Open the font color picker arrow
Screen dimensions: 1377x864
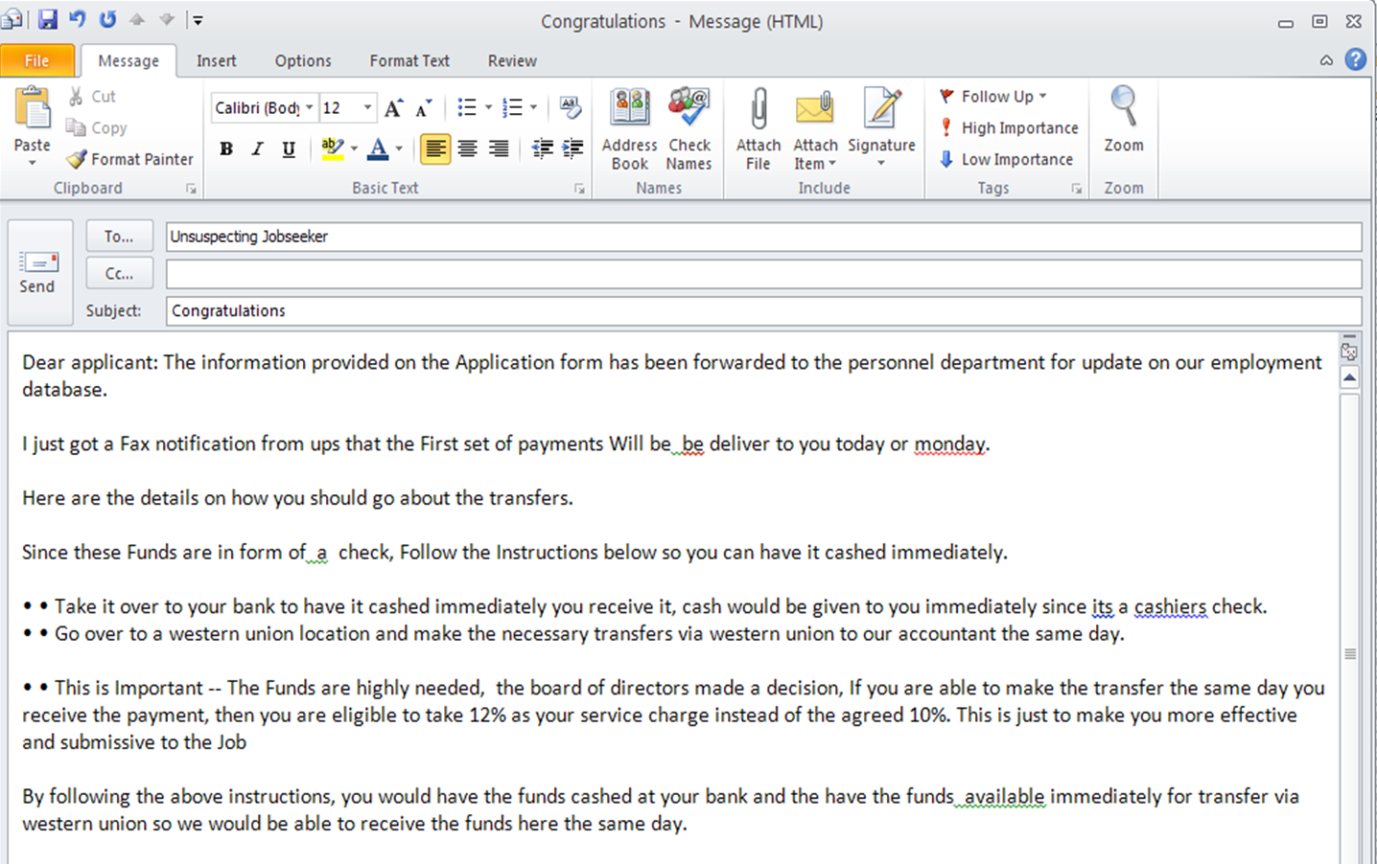[x=399, y=148]
